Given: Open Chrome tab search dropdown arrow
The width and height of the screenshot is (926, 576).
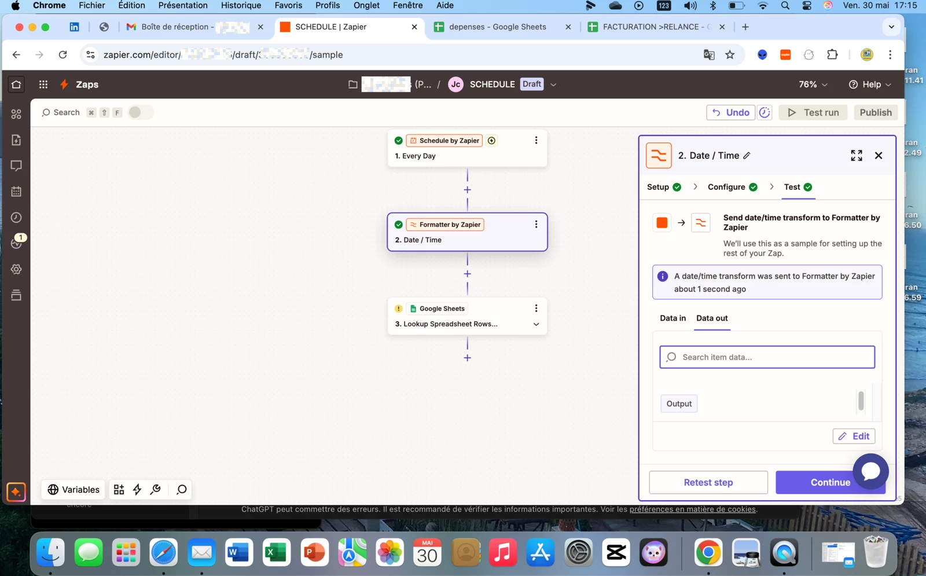Looking at the screenshot, I should (x=891, y=27).
